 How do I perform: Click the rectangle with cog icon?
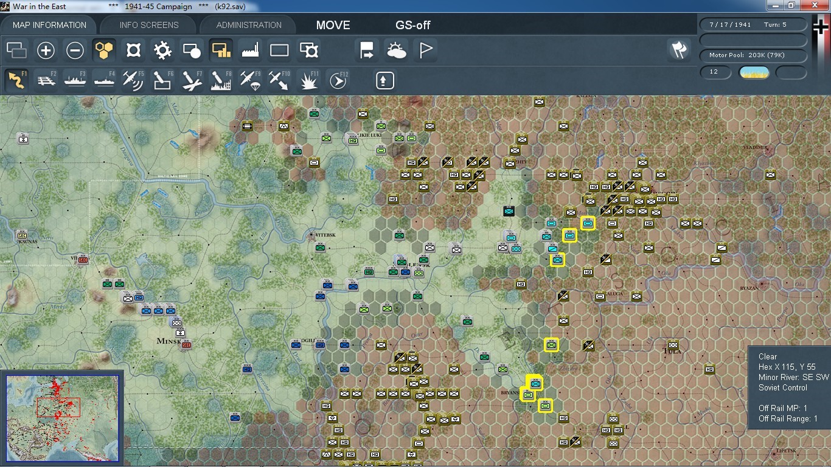coord(308,50)
